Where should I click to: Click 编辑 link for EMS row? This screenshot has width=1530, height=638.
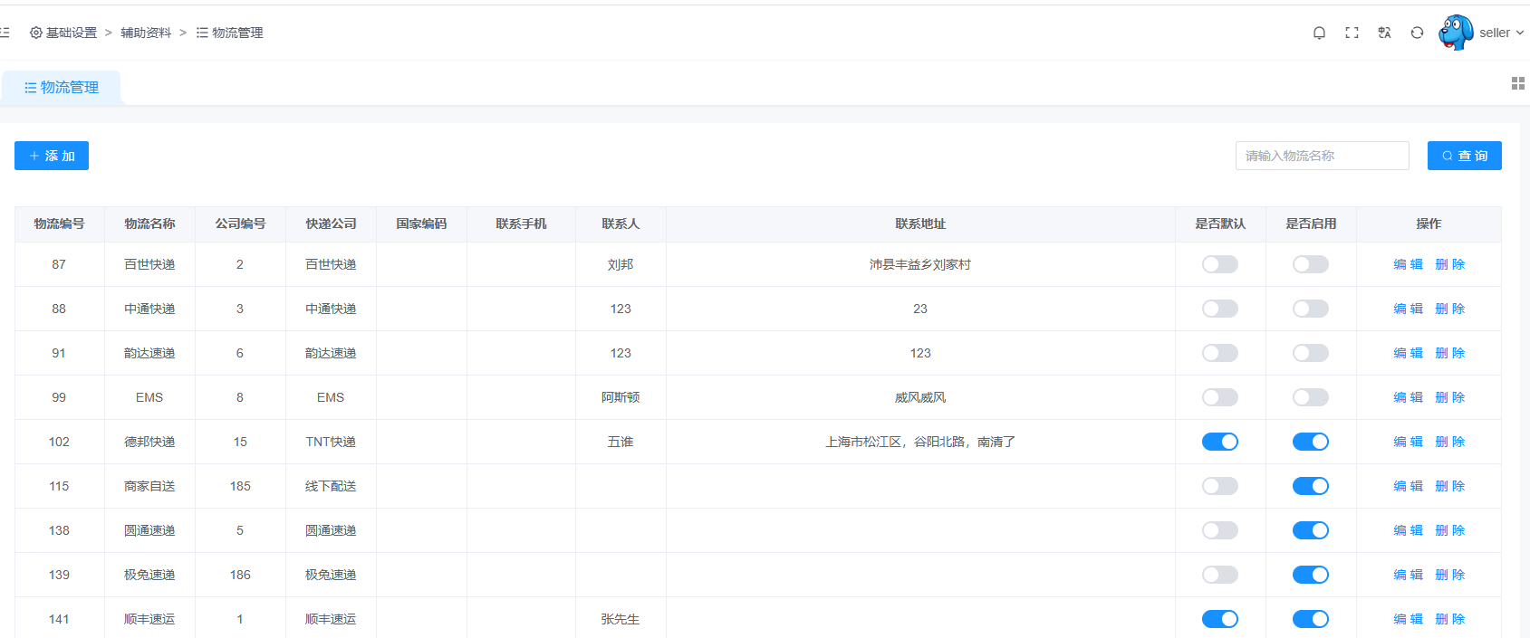1408,397
